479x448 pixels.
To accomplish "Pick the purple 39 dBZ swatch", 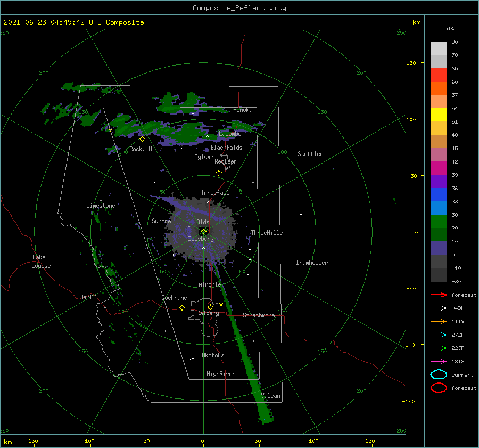I will point(439,181).
